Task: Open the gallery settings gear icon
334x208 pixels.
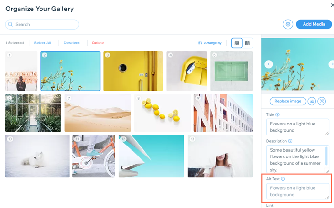Action: point(288,24)
